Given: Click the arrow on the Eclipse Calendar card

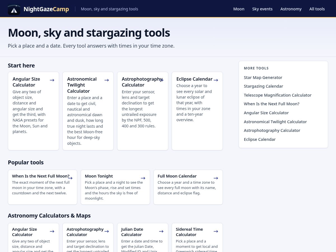Looking at the screenshot, I should pos(216,80).
